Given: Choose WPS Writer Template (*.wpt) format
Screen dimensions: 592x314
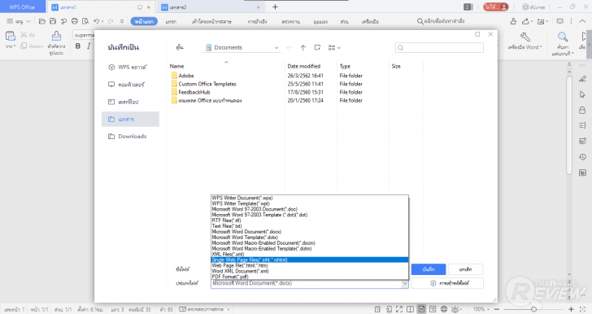Looking at the screenshot, I should tap(309, 203).
